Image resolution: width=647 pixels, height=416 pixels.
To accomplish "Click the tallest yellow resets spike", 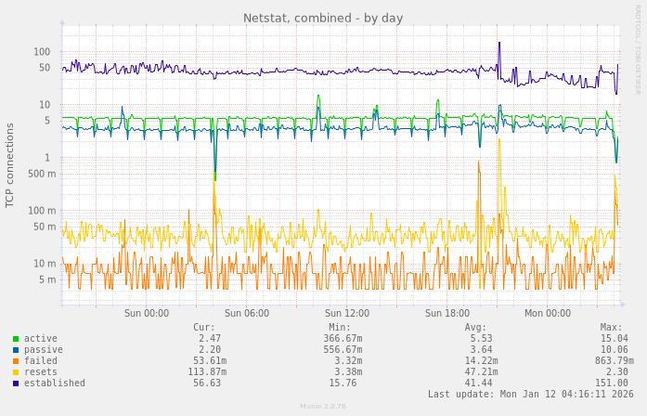I will click(499, 140).
